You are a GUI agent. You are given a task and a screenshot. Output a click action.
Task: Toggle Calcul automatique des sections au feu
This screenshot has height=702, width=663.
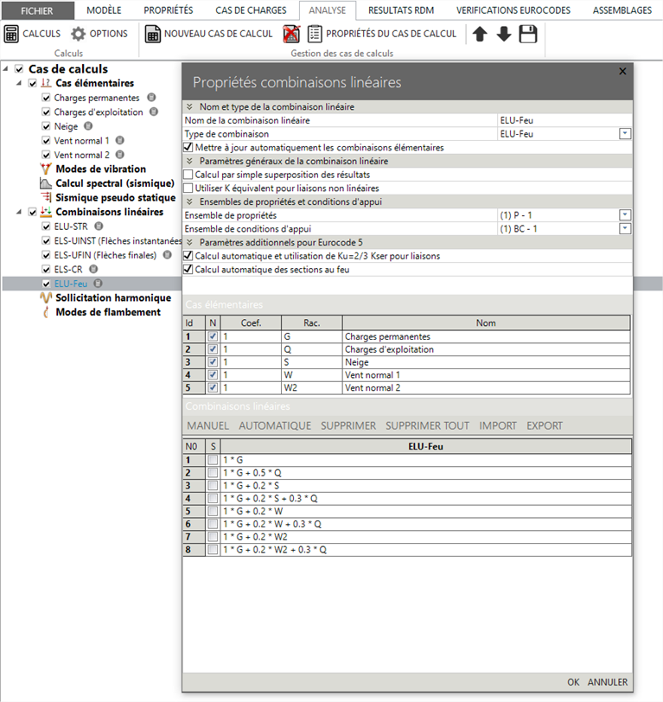(188, 270)
